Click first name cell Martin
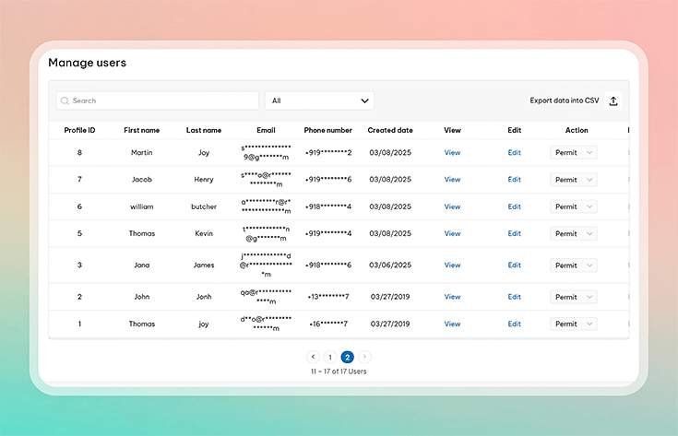678x436 pixels. [142, 152]
